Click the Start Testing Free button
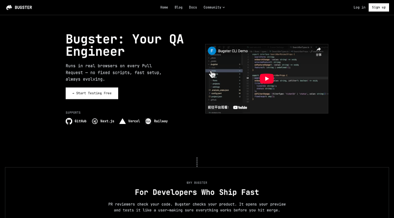Viewport: 394px width, 218px height. [92, 93]
